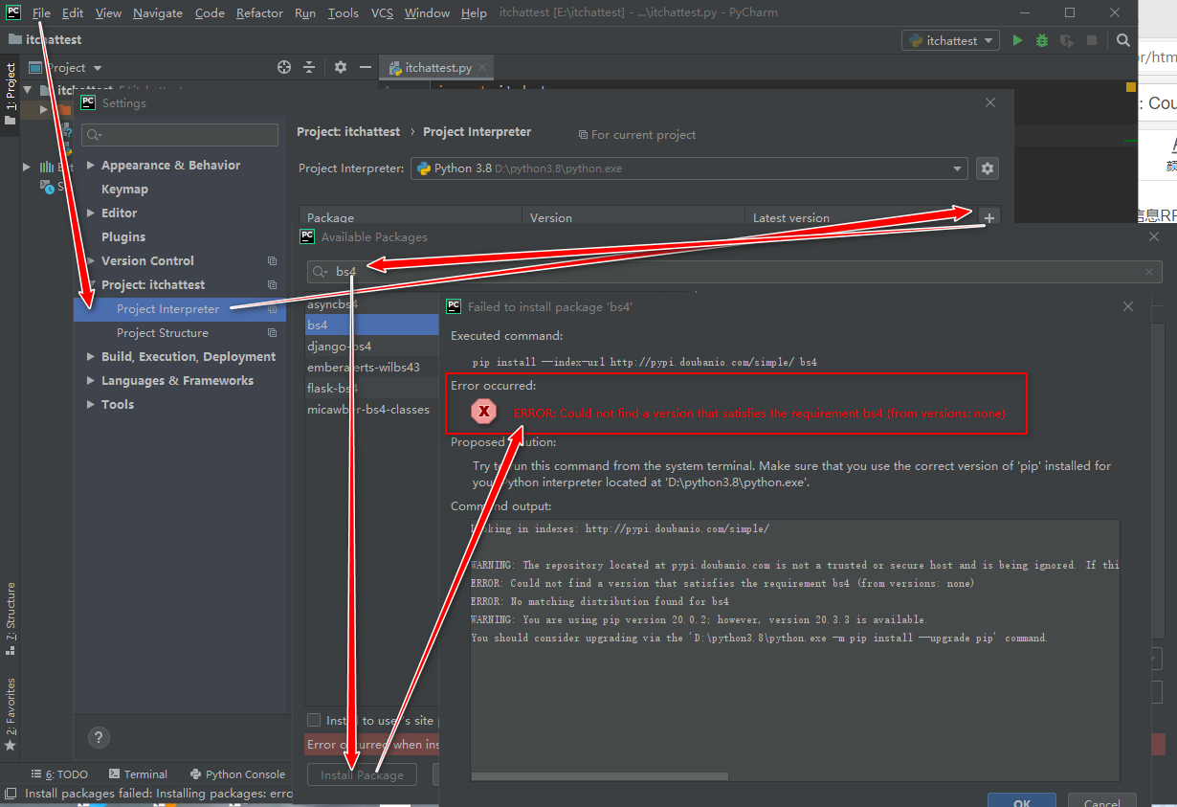Toggle Install to user's site checkbox
The image size is (1177, 807).
click(314, 720)
